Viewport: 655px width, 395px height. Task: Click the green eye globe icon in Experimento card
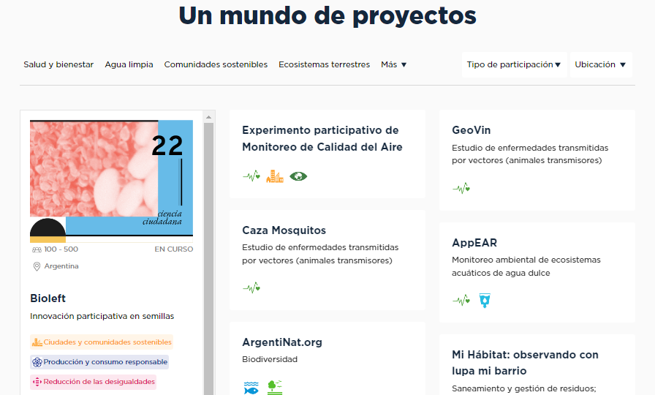click(298, 176)
